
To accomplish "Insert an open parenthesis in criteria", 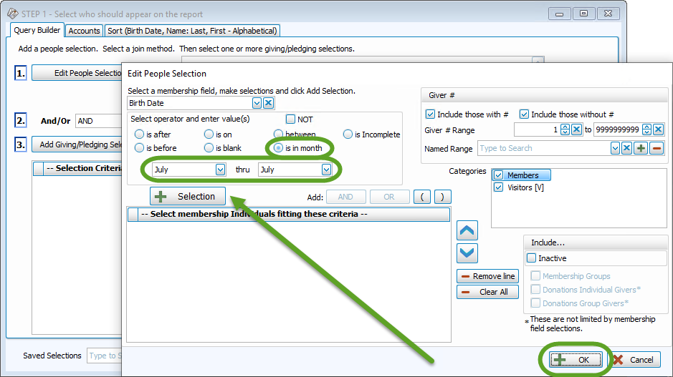I will [424, 197].
